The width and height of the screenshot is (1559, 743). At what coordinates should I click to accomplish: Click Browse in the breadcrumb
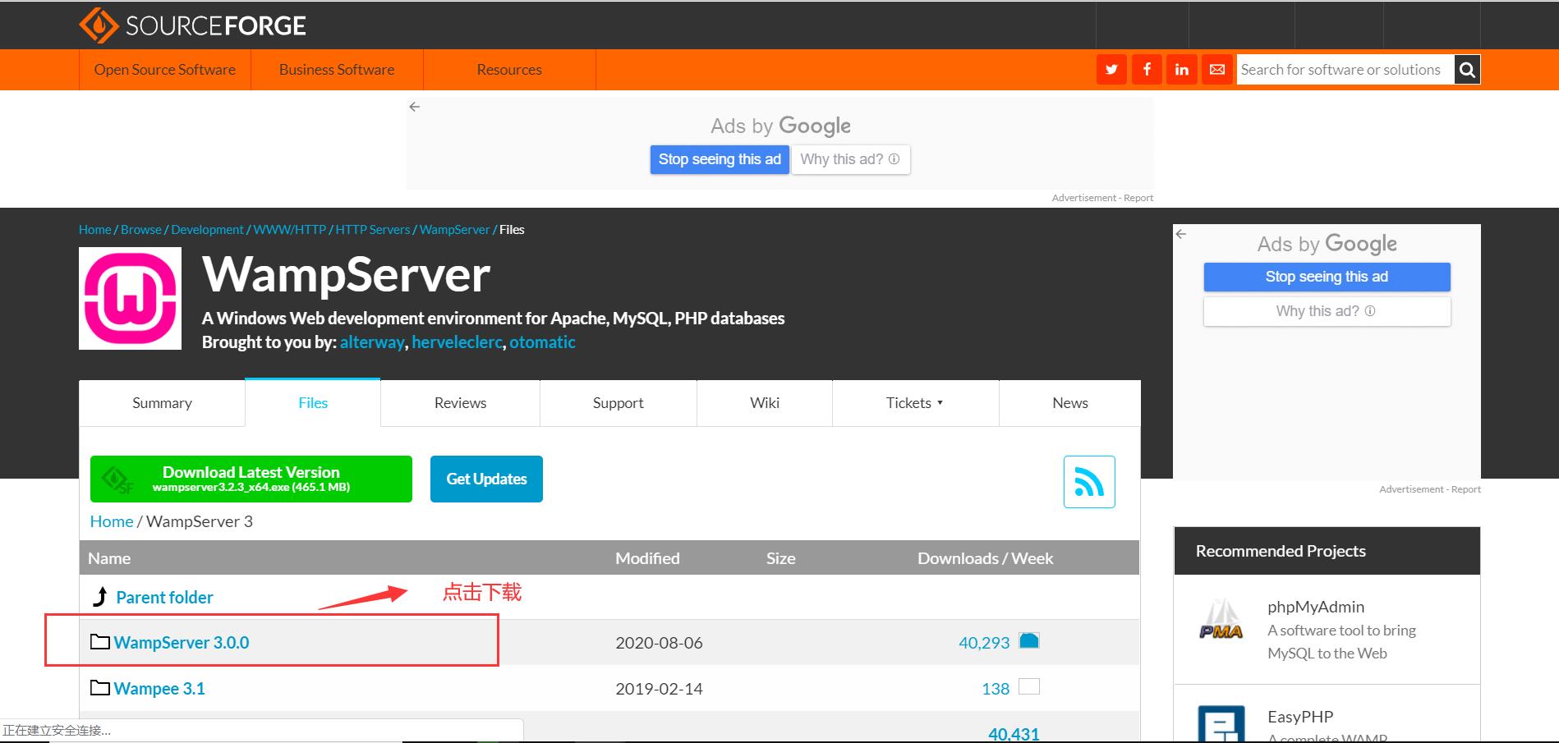pos(141,230)
